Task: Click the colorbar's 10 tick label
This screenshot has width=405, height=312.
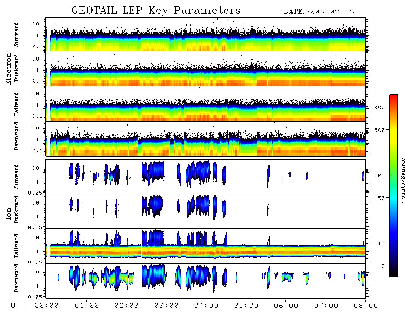Action: point(382,244)
